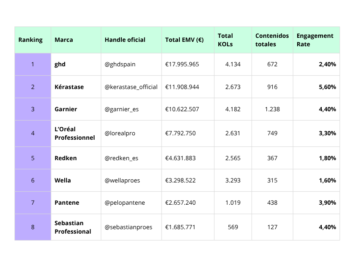Click the Marca column header
The height and width of the screenshot is (267, 357).
click(64, 40)
